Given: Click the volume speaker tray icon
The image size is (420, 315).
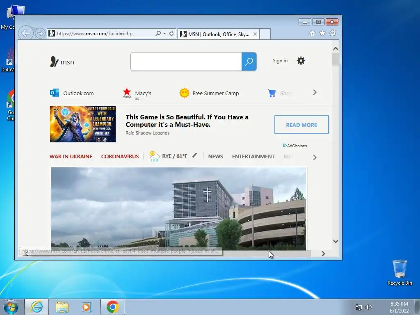Looking at the screenshot, I should point(369,307).
